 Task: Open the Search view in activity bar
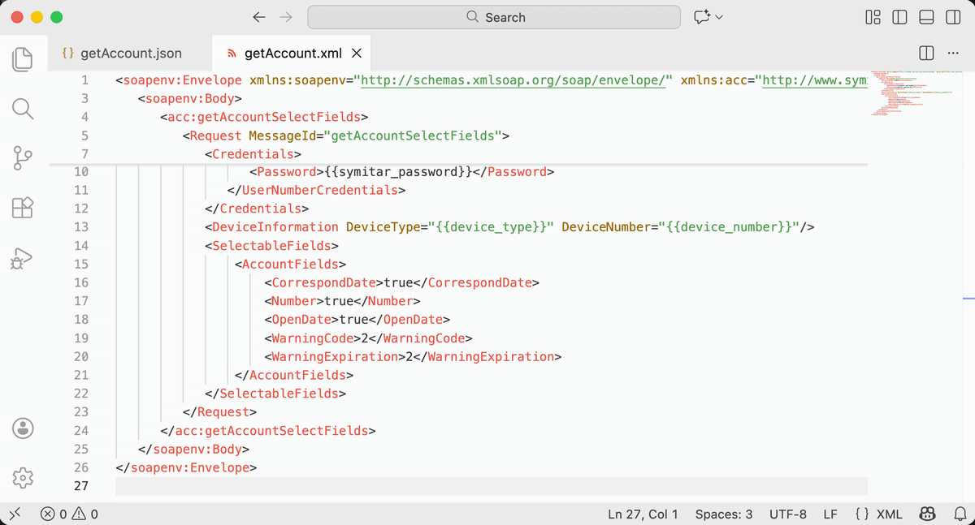pyautogui.click(x=23, y=109)
